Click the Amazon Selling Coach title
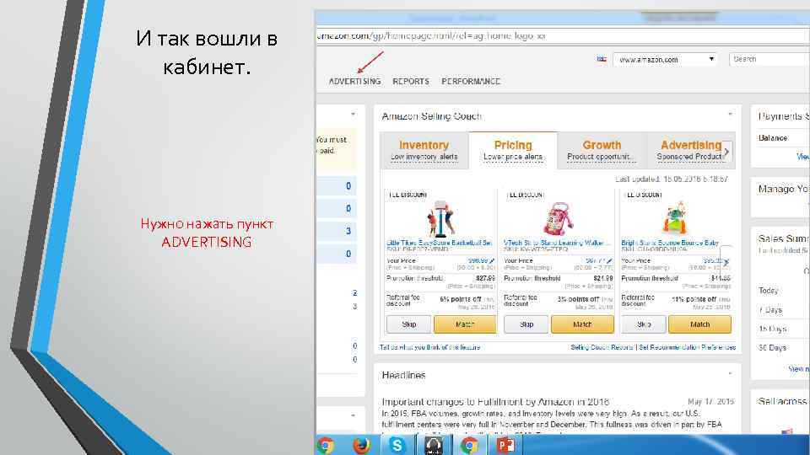This screenshot has height=455, width=810. coord(431,116)
